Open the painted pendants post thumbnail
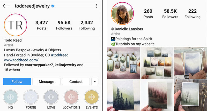The image size is (207, 111). point(124,63)
